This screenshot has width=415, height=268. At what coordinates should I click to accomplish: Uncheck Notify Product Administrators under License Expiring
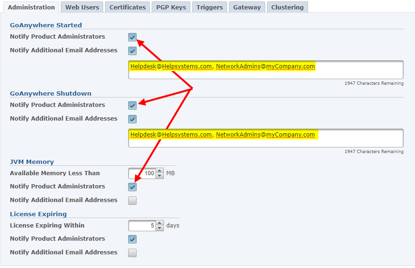click(132, 239)
